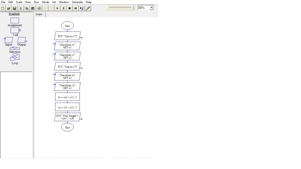The image size is (301, 169).
Task: Click the Open folder toolbar icon
Action: 8,8
